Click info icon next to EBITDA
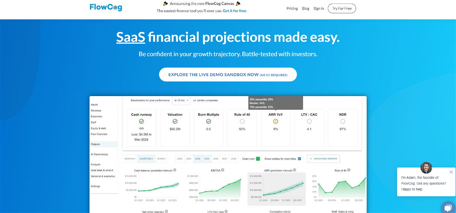 (223, 170)
